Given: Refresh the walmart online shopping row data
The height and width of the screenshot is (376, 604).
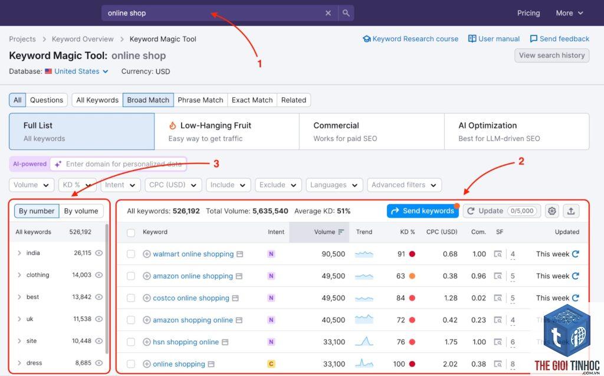Looking at the screenshot, I should 576,254.
